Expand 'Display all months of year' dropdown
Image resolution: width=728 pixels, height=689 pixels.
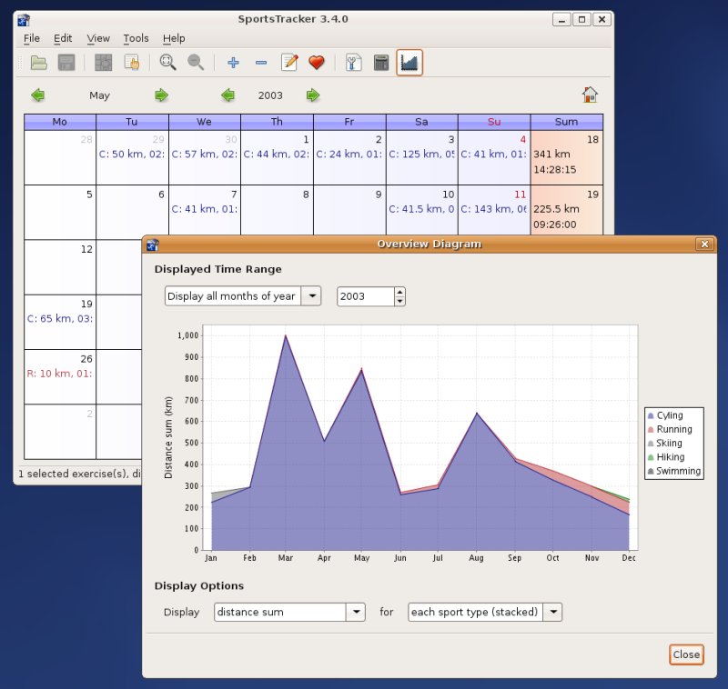click(311, 295)
